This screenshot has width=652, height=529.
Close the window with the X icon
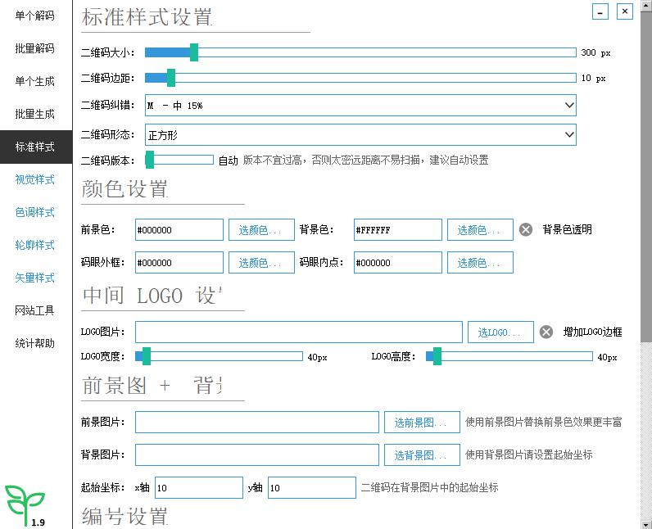(624, 11)
